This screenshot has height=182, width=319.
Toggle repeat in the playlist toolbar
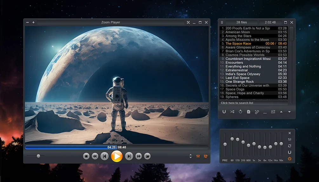pyautogui.click(x=240, y=112)
